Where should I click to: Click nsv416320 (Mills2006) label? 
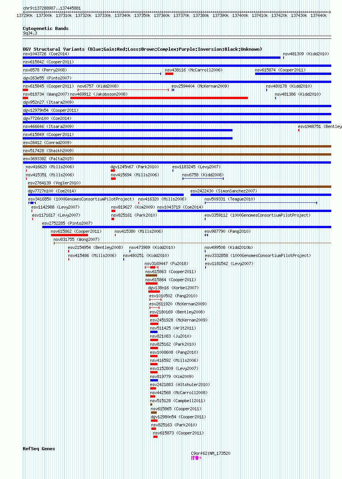[x=162, y=199]
